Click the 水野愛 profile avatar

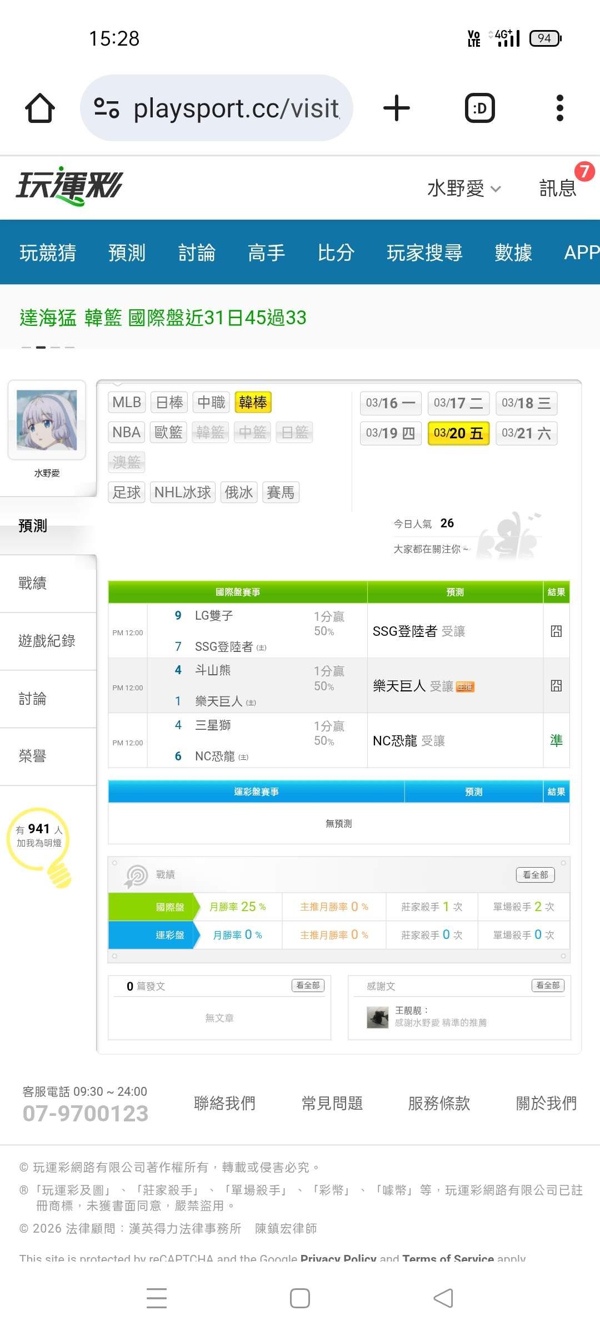[x=47, y=420]
